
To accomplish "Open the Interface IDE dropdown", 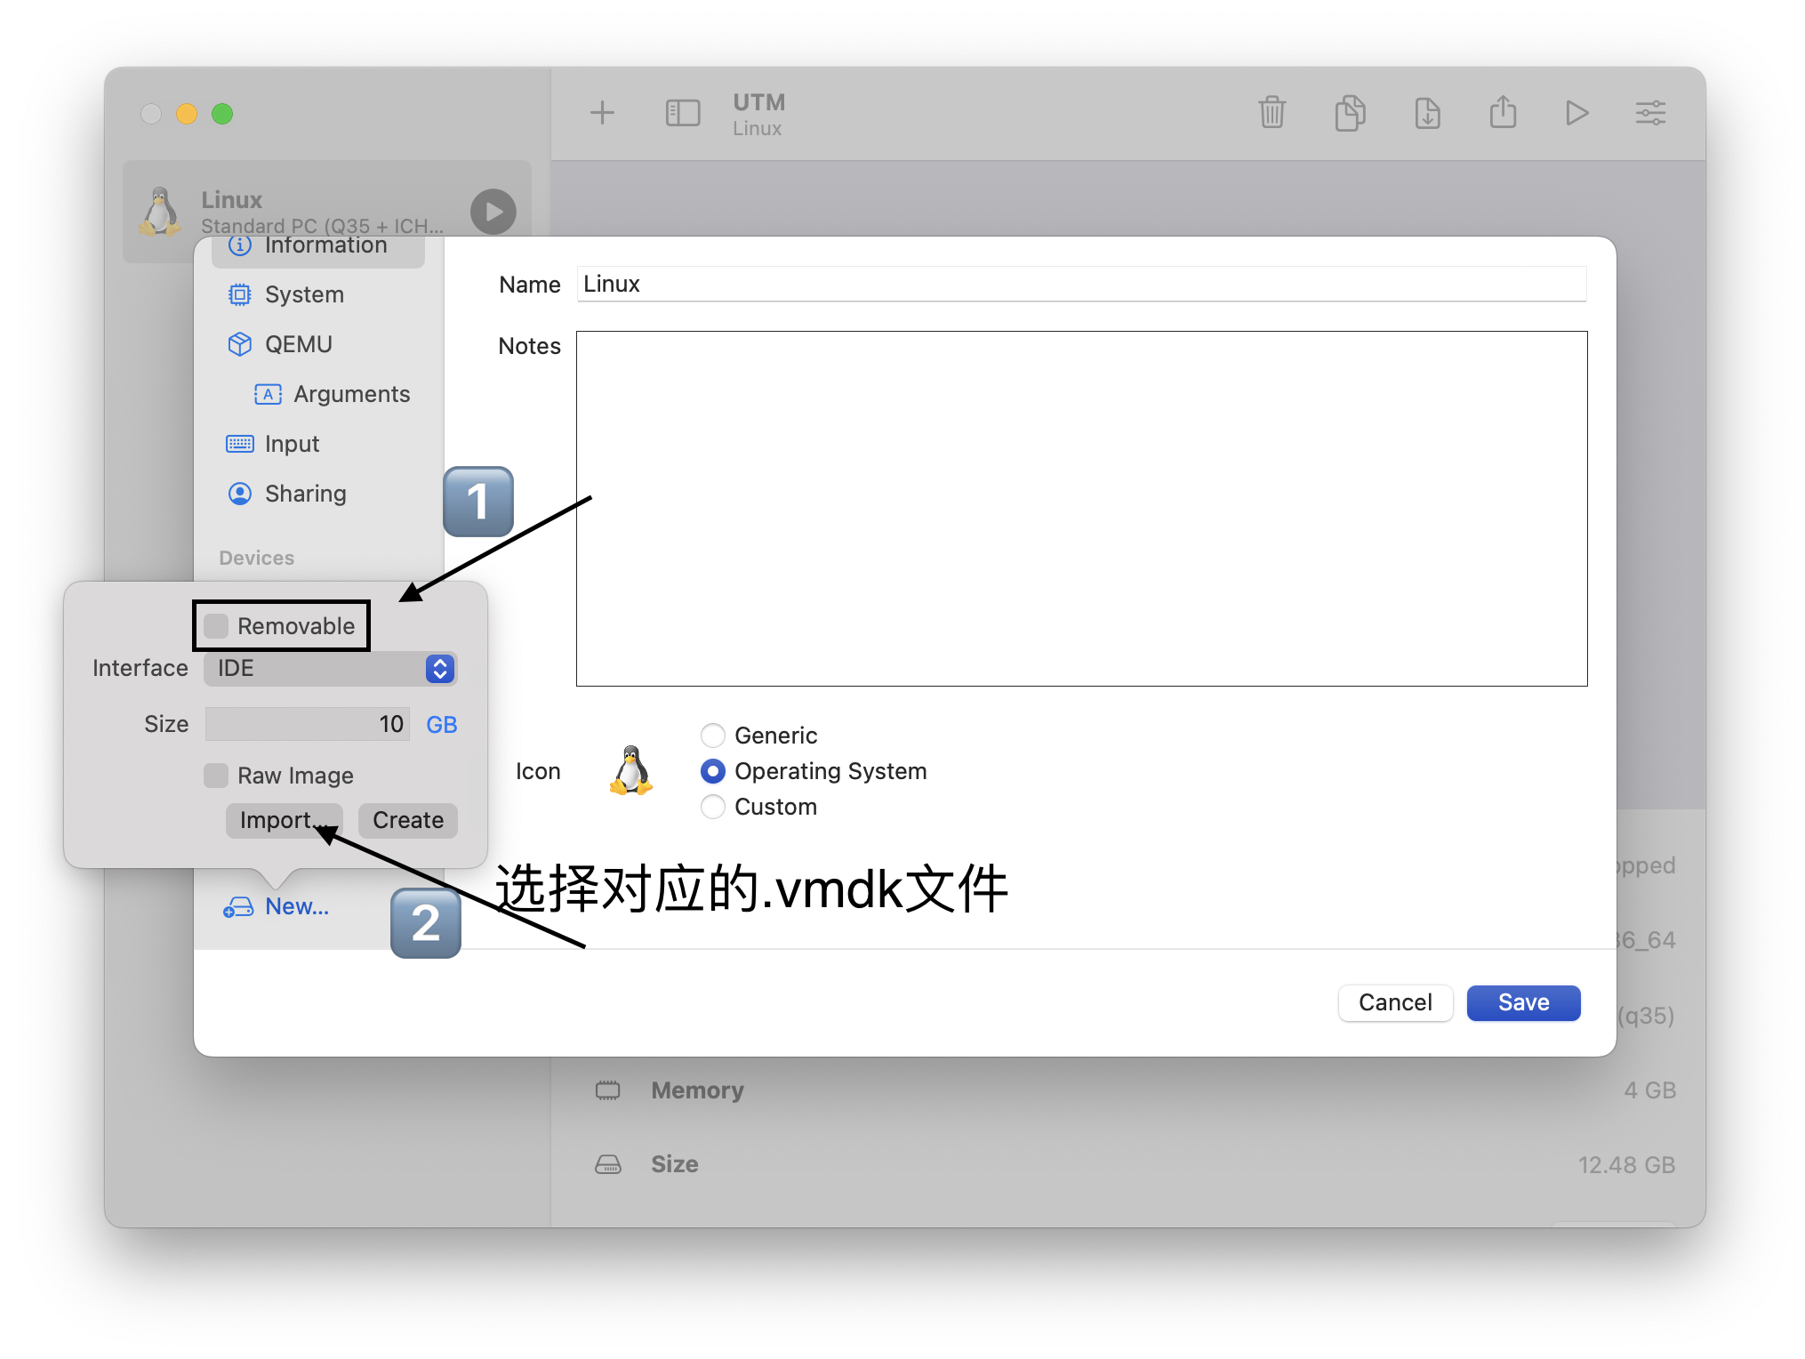I will (330, 669).
